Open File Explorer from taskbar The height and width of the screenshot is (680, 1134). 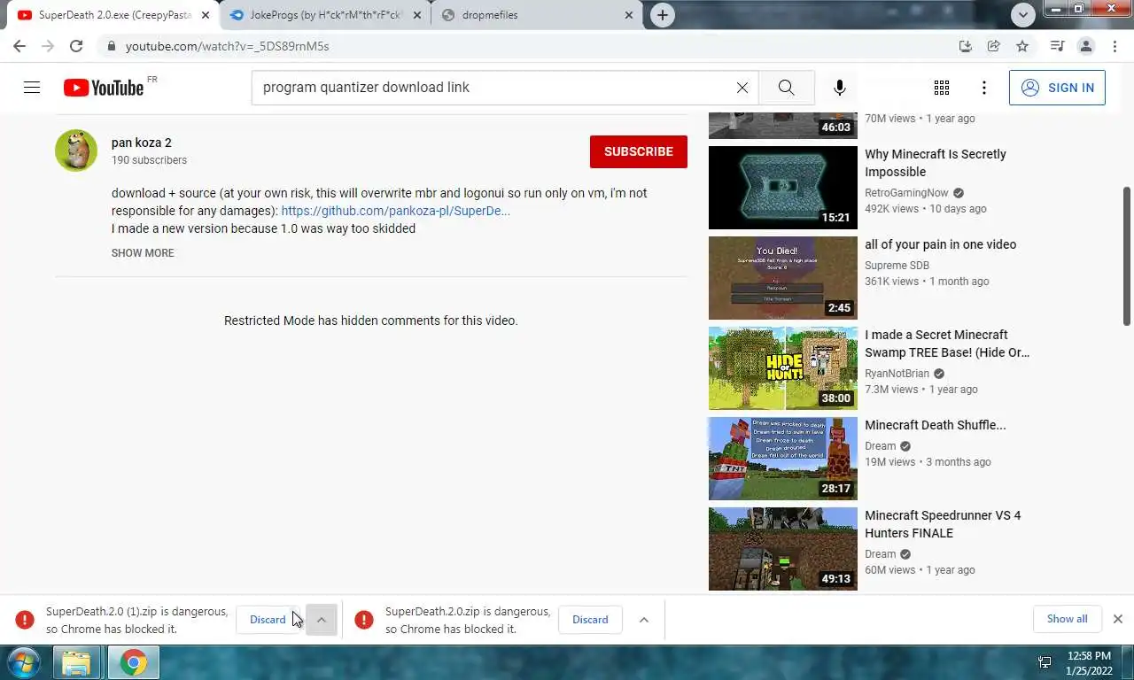click(x=77, y=662)
